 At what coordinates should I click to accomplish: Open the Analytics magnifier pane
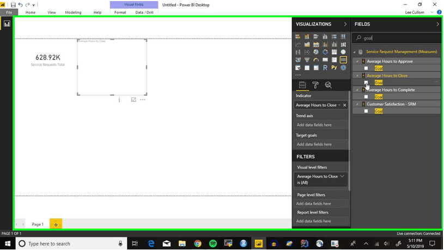click(x=328, y=85)
